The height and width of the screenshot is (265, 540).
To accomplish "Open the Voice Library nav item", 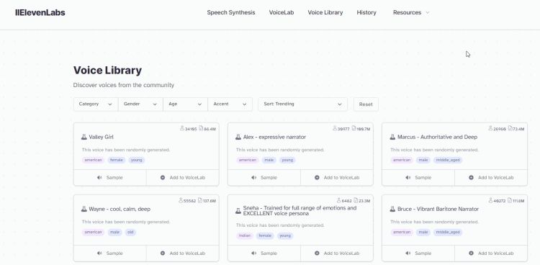I will coord(325,12).
